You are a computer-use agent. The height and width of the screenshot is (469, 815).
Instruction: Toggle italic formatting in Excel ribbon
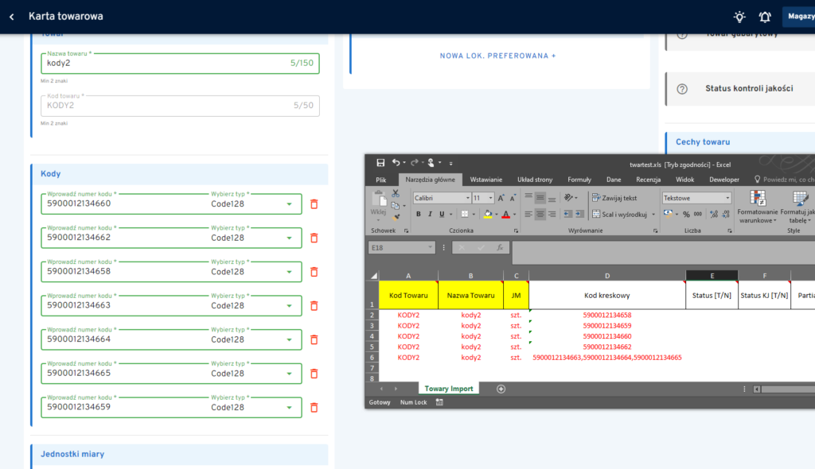430,214
